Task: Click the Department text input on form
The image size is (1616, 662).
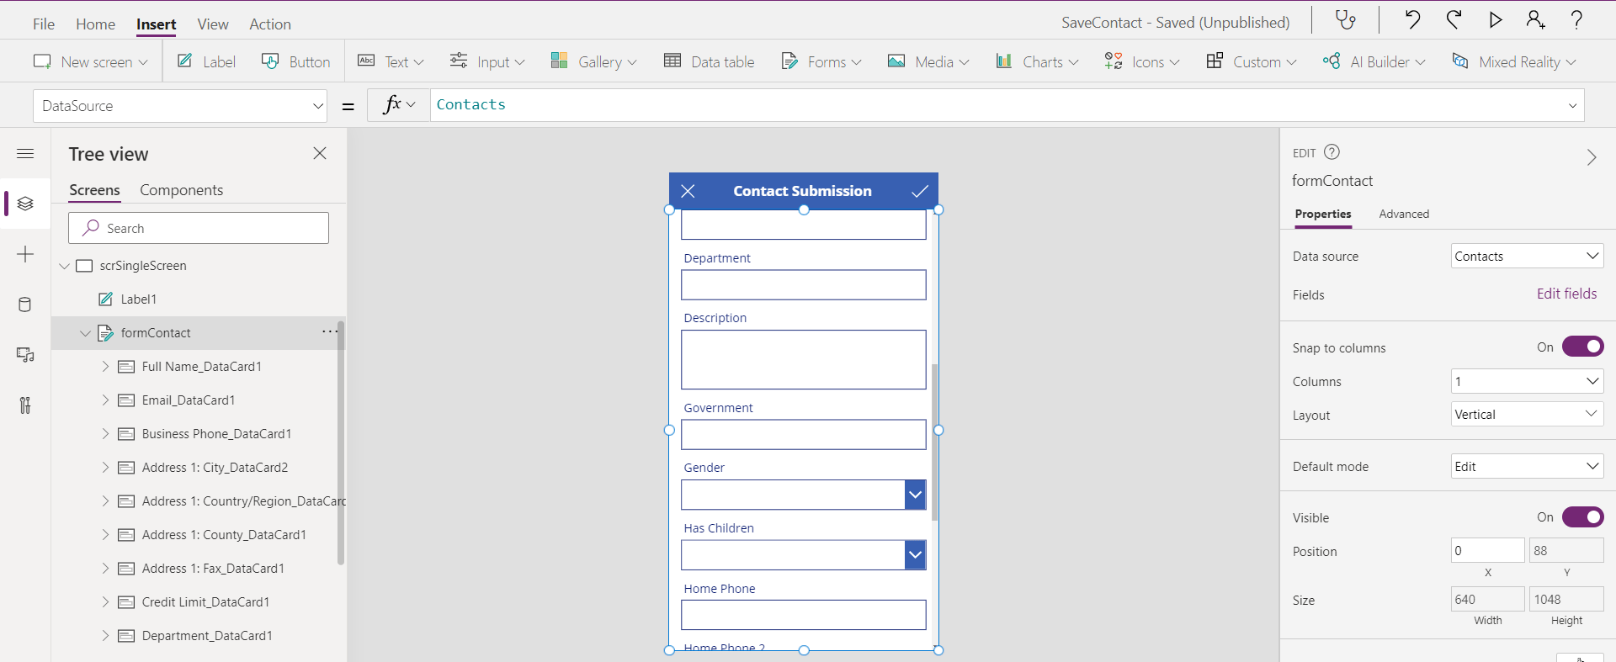Action: click(804, 285)
